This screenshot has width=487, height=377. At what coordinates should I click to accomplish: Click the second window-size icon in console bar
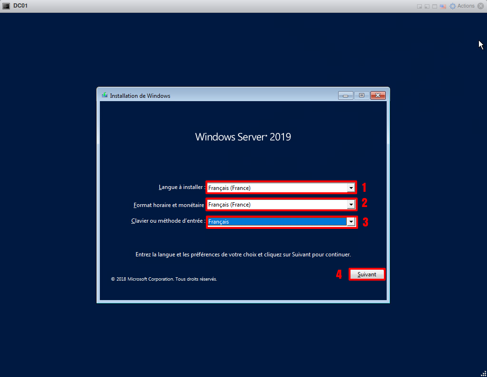coord(427,6)
